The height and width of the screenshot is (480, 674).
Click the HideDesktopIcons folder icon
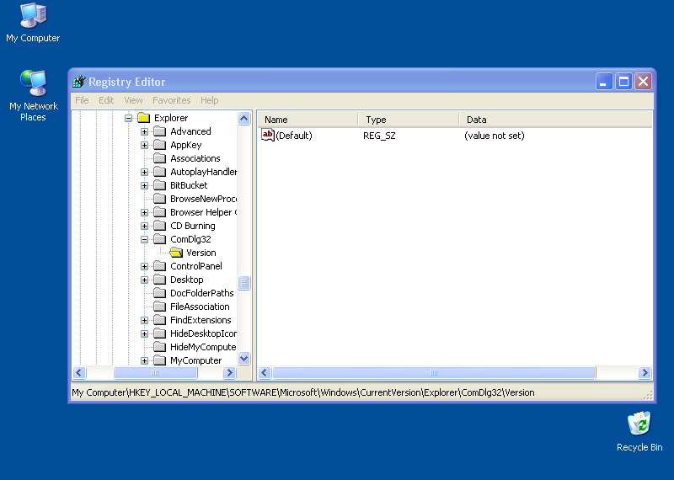coord(160,333)
